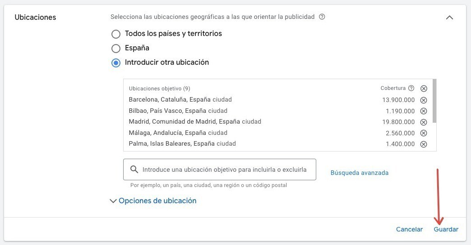Click the Búsqueda avanzada link
The height and width of the screenshot is (245, 471).
coord(359,173)
